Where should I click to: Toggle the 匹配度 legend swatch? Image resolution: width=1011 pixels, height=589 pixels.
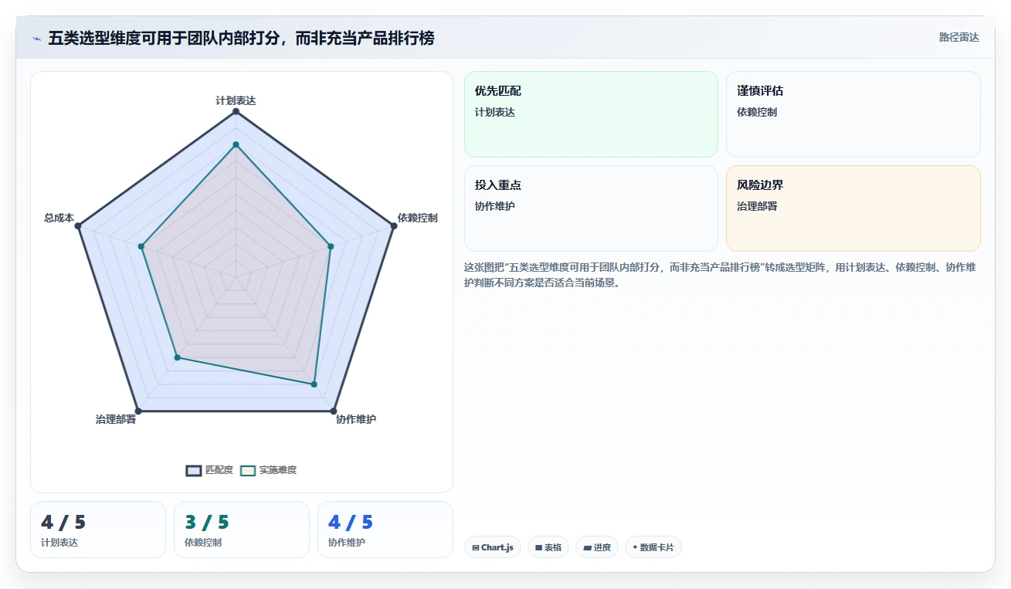194,470
